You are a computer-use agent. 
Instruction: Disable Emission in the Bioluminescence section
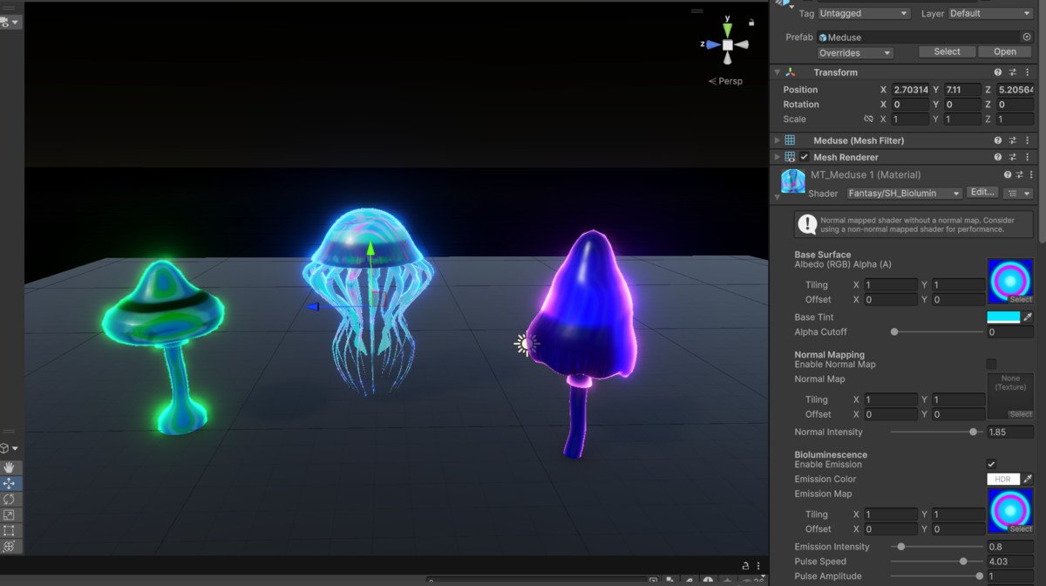tap(991, 464)
